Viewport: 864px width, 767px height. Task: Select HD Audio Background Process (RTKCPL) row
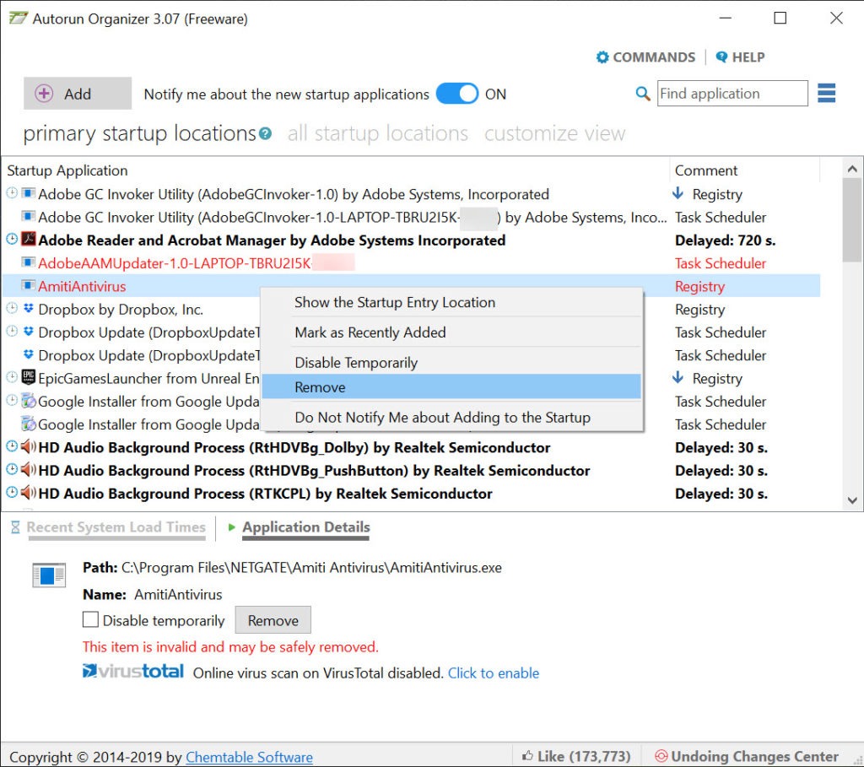point(411,494)
